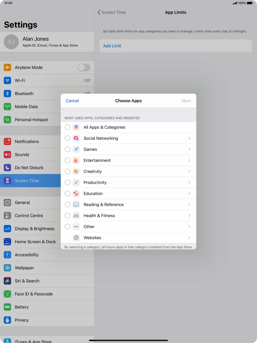Image resolution: width=257 pixels, height=343 pixels.
Task: Click the battery indicator in status bar
Action: coord(250,3)
